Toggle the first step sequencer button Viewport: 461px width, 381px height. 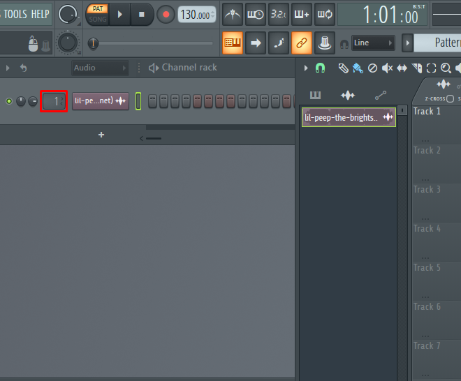[x=152, y=101]
